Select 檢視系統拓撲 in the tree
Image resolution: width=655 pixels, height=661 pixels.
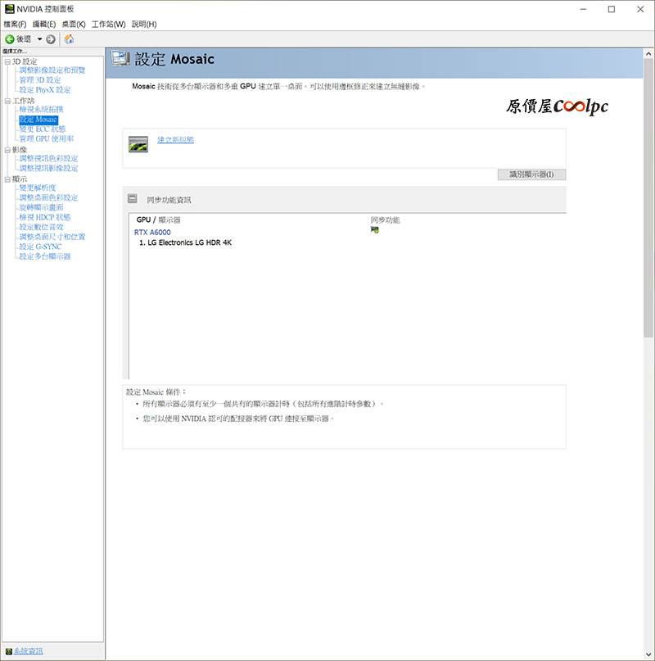(41, 109)
